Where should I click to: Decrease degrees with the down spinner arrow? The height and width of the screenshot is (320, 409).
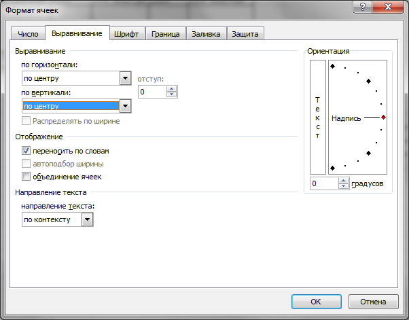pyautogui.click(x=343, y=186)
